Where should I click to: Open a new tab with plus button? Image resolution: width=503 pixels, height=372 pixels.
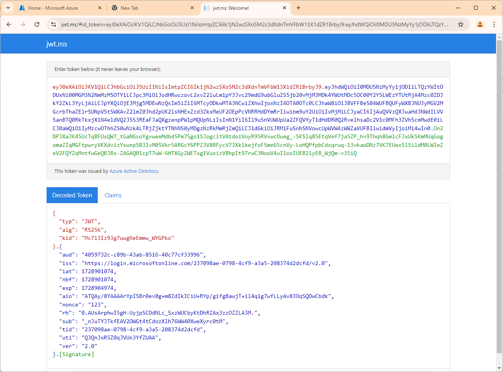(298, 8)
